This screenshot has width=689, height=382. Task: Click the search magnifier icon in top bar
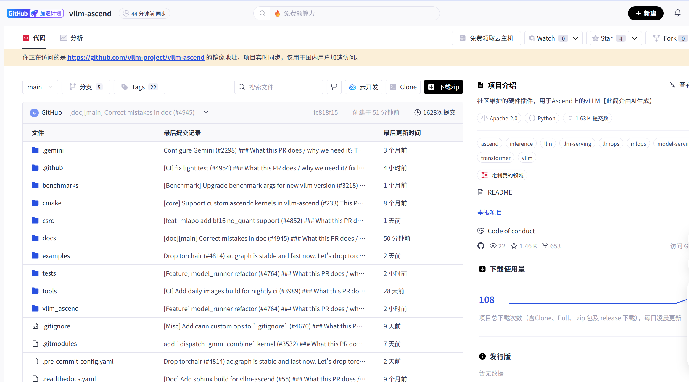(x=262, y=13)
